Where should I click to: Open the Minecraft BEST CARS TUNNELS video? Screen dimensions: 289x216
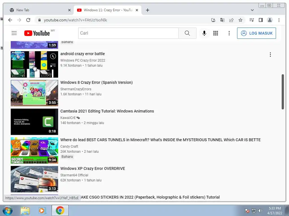(x=160, y=140)
